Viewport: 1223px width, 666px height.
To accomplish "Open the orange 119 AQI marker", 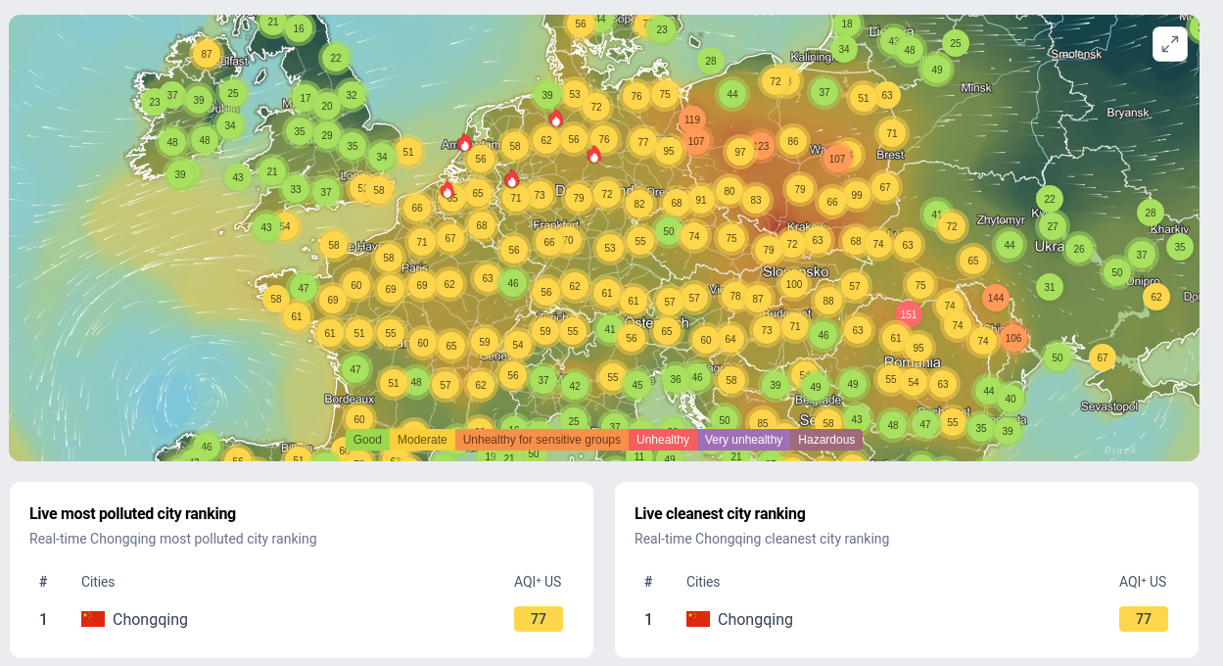I will pyautogui.click(x=692, y=119).
